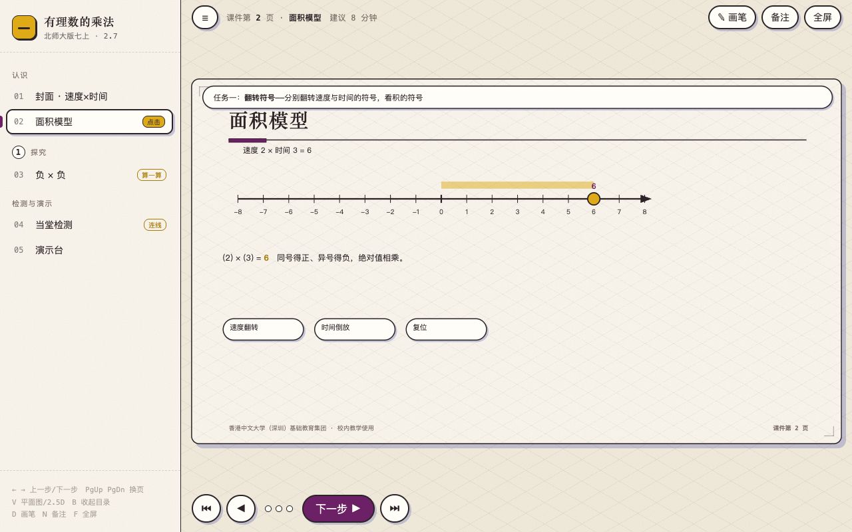
Task: Click the 点击 badge on slide 02
Action: pyautogui.click(x=154, y=122)
